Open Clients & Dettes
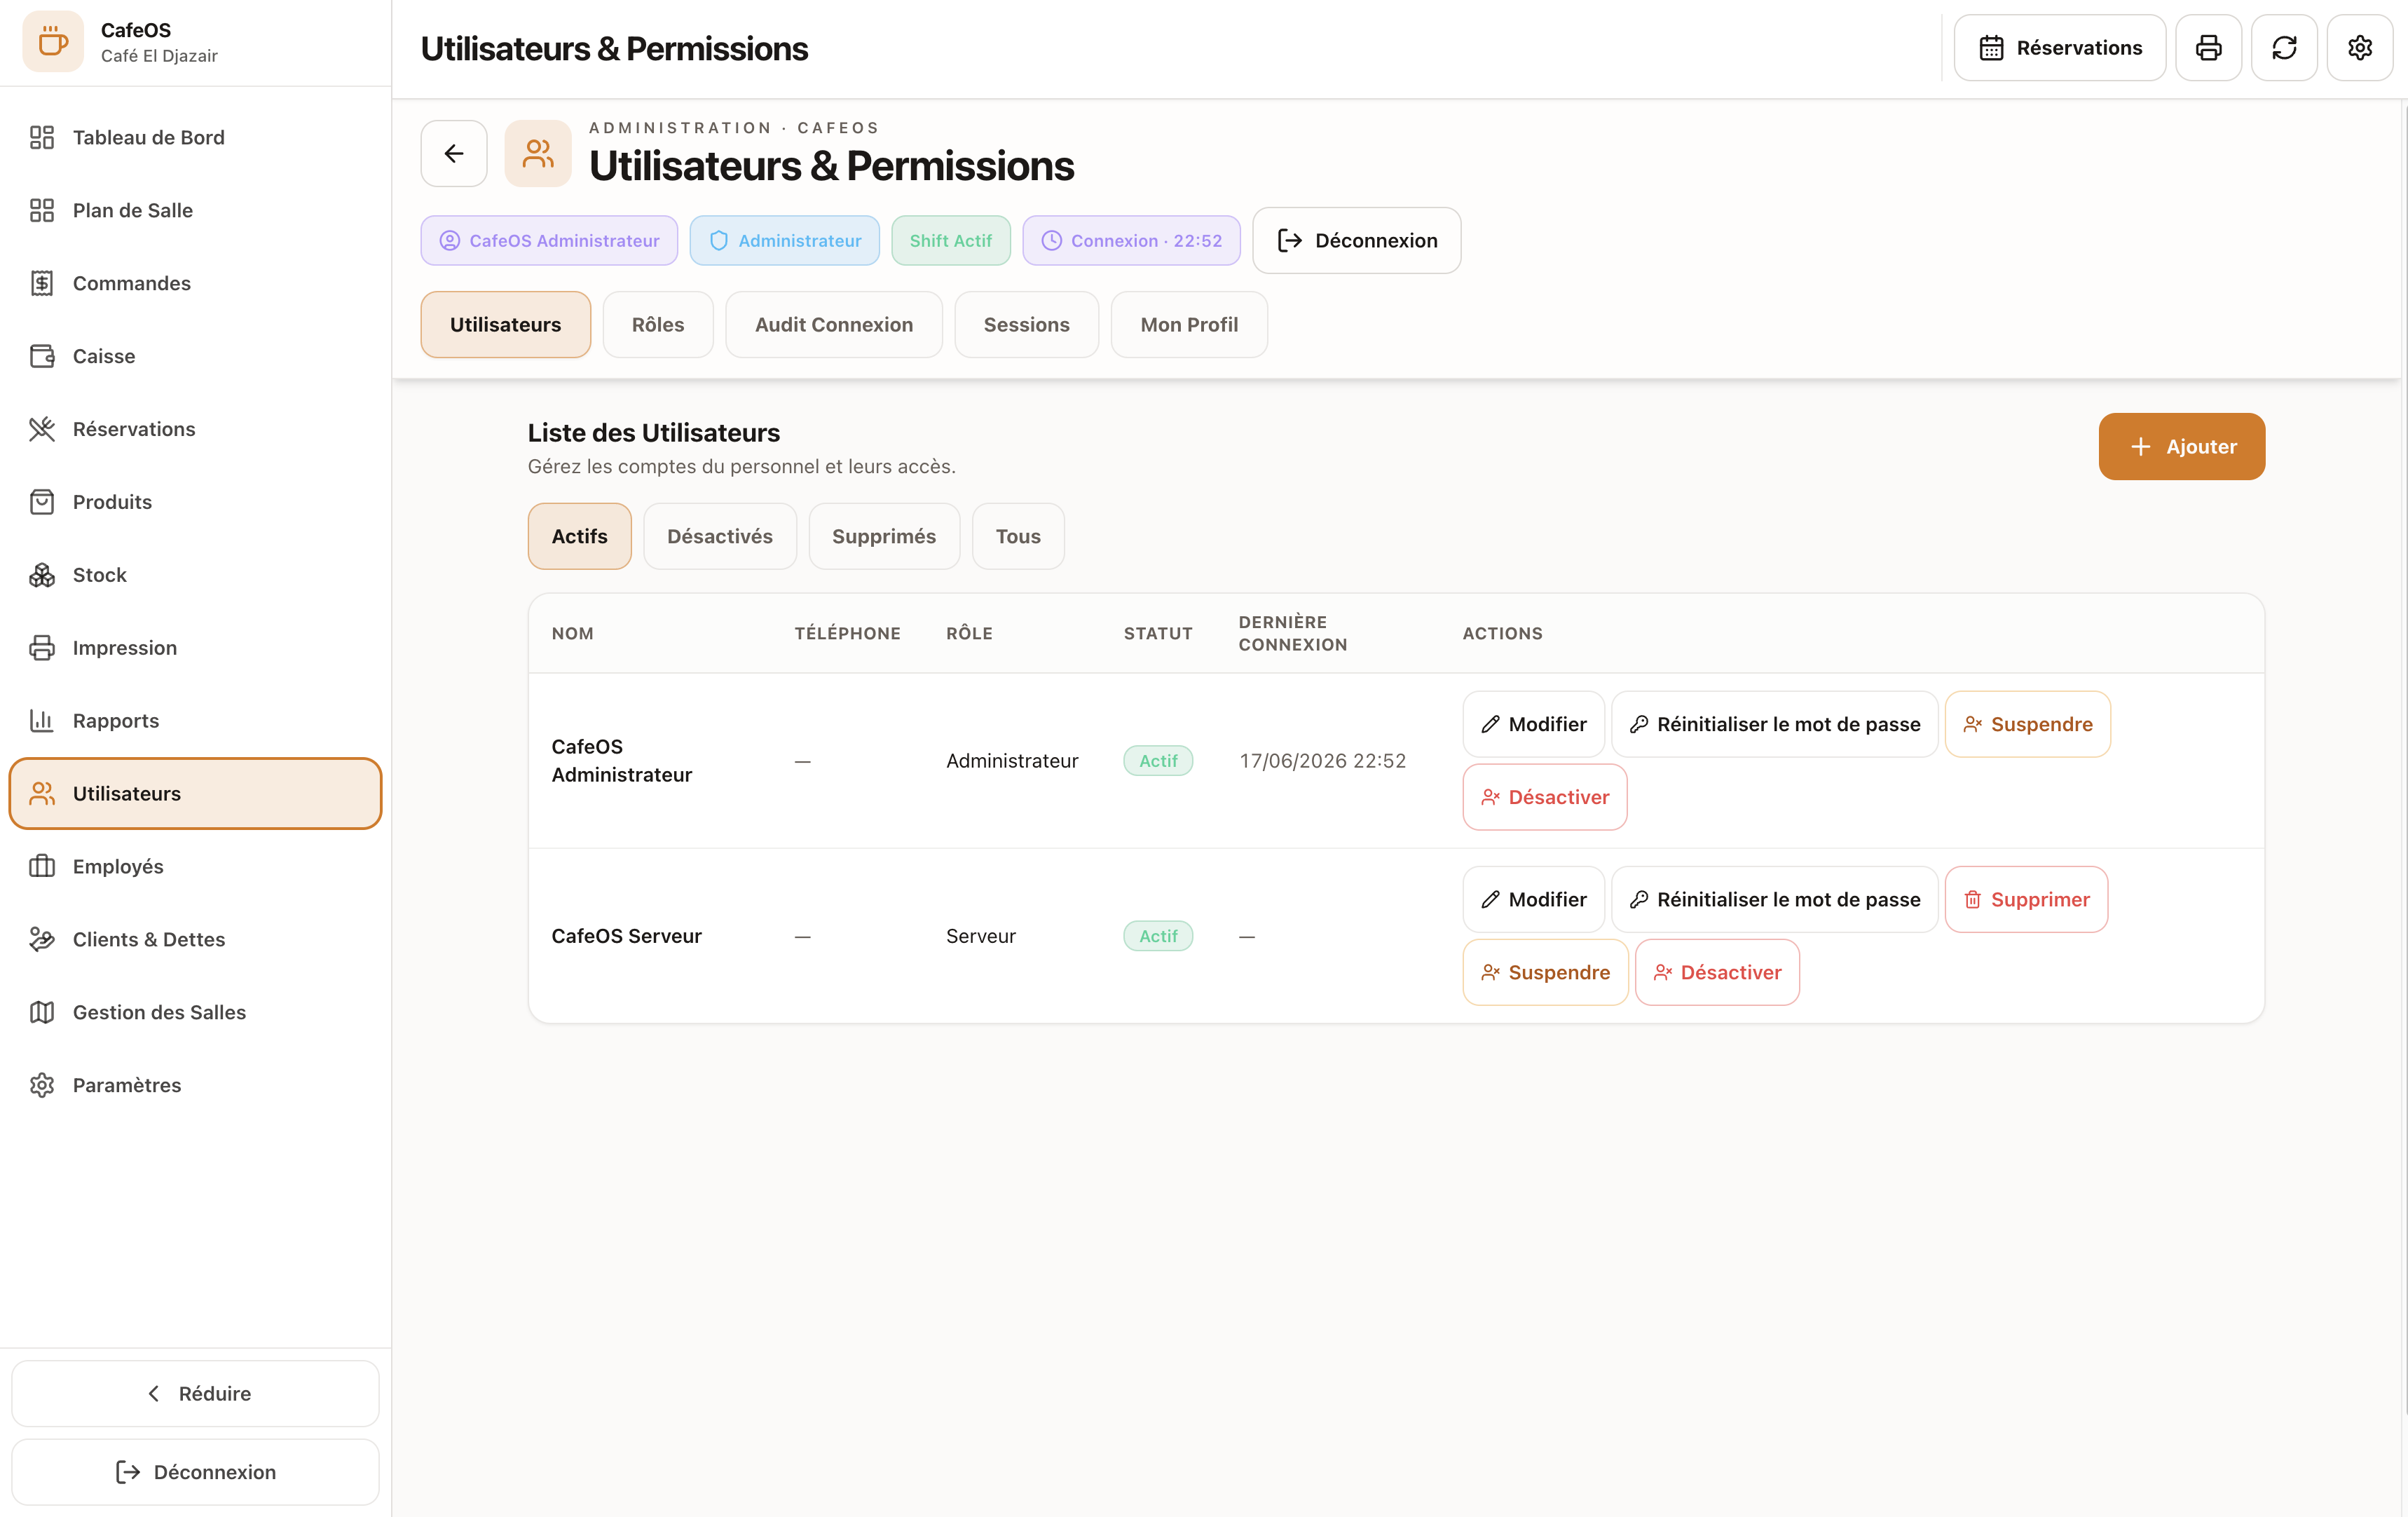 (x=196, y=940)
